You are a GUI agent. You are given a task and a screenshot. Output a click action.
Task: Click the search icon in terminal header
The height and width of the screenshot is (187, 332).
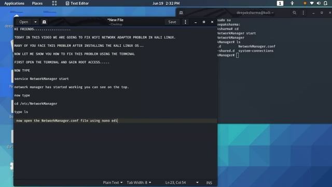click(294, 12)
